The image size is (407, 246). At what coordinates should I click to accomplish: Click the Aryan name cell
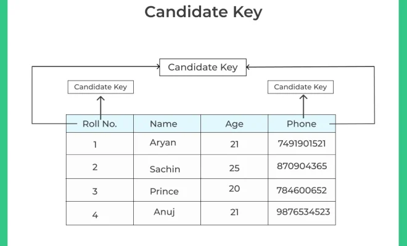point(167,144)
